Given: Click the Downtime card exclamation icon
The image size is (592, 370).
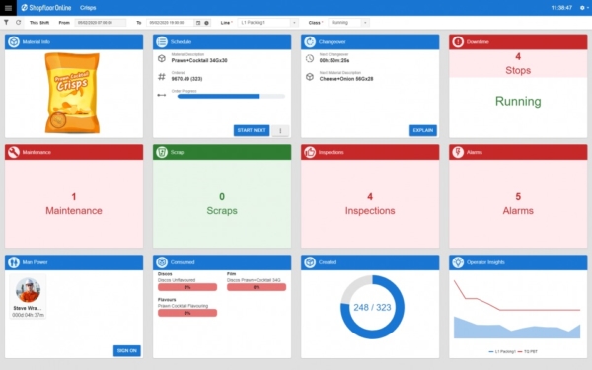Looking at the screenshot, I should tap(458, 41).
